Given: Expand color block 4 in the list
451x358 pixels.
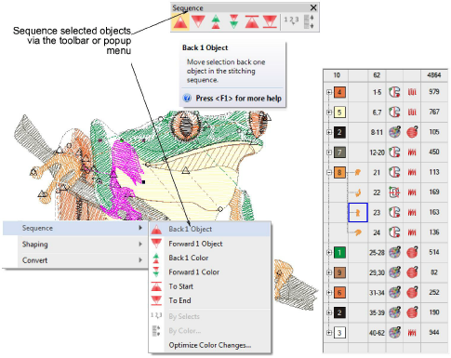Looking at the screenshot, I should pos(329,92).
